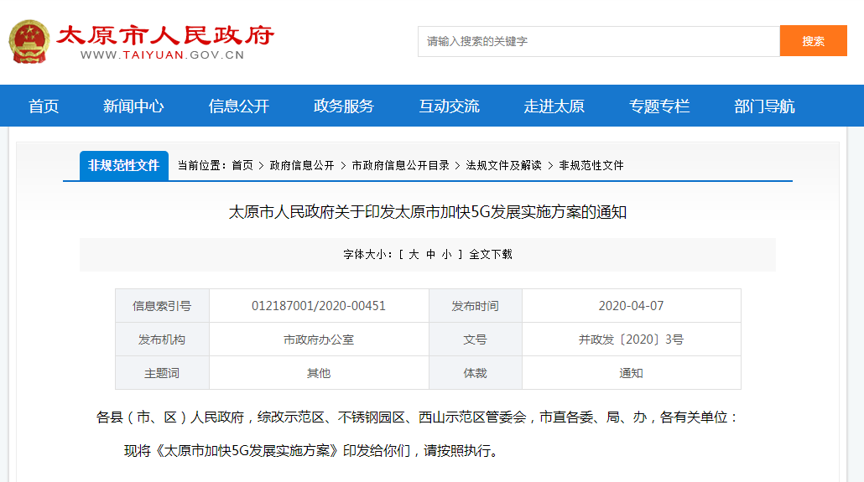The image size is (864, 482).
Task: Click the index number 012187001/2020-00451
Action: (x=319, y=306)
